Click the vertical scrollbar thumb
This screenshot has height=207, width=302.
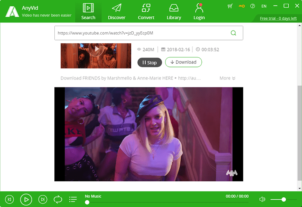click(x=300, y=133)
